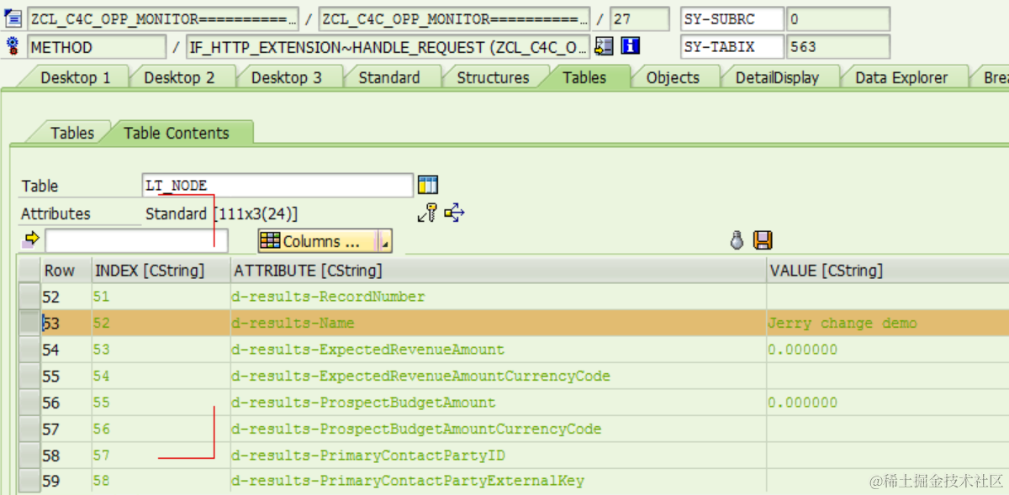Open the DetailDisplay tab
Screen dimensions: 1009x495
click(x=777, y=77)
